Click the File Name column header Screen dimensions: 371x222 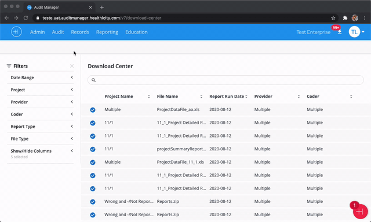(x=168, y=96)
